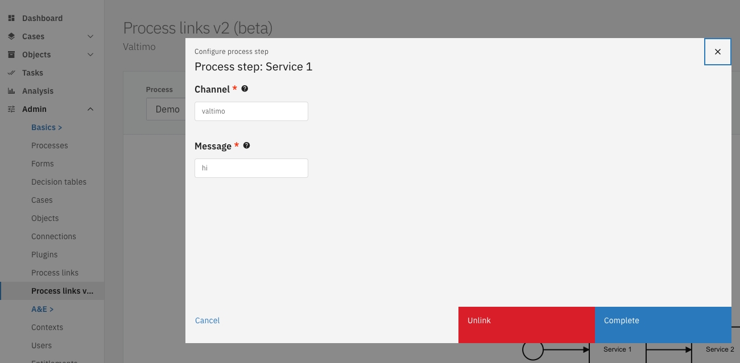Collapse the Admin menu chevron

pyautogui.click(x=90, y=109)
